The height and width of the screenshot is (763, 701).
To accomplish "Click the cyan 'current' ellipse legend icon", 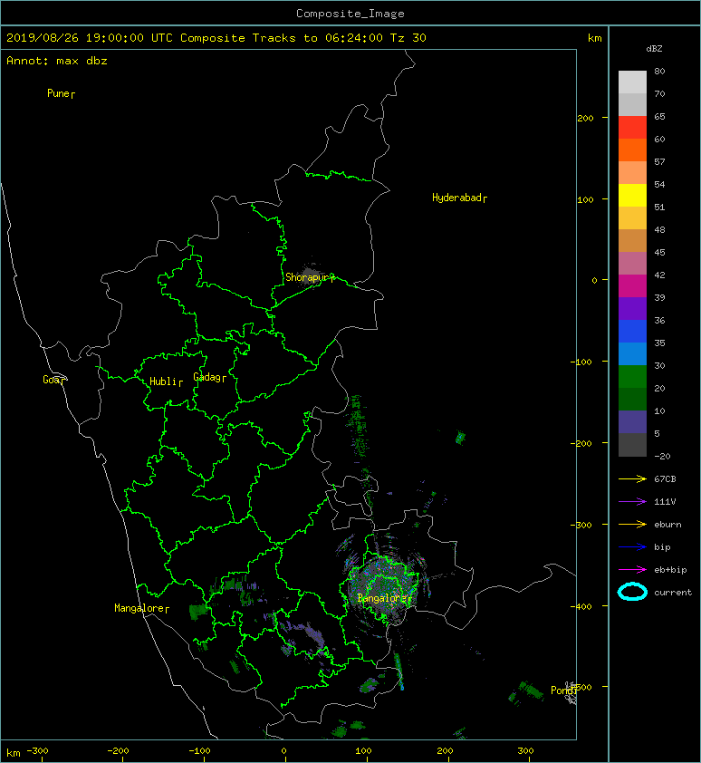I will (632, 592).
